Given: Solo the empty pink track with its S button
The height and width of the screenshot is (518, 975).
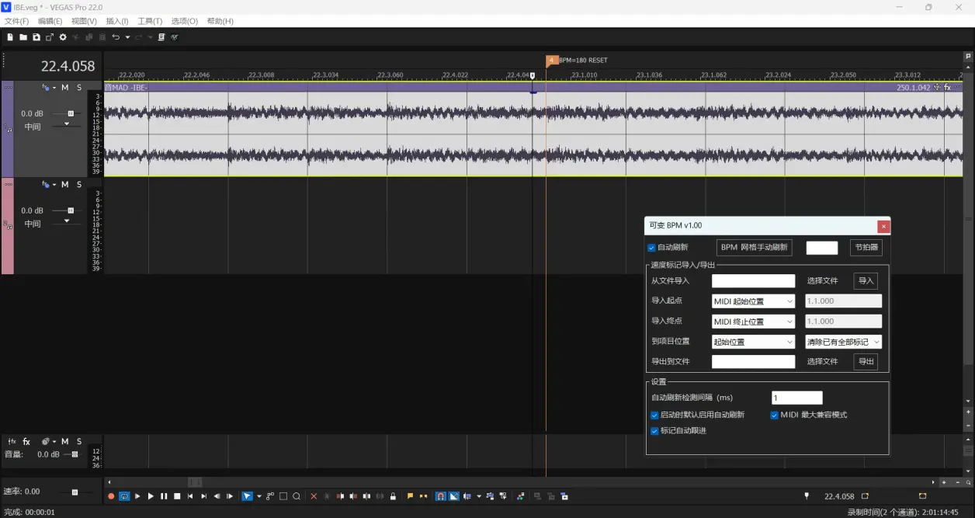Looking at the screenshot, I should click(78, 185).
